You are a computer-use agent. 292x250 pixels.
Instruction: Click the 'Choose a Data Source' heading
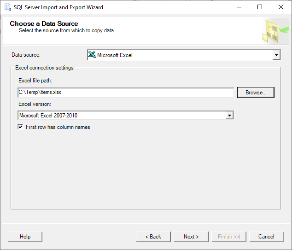pyautogui.click(x=44, y=23)
